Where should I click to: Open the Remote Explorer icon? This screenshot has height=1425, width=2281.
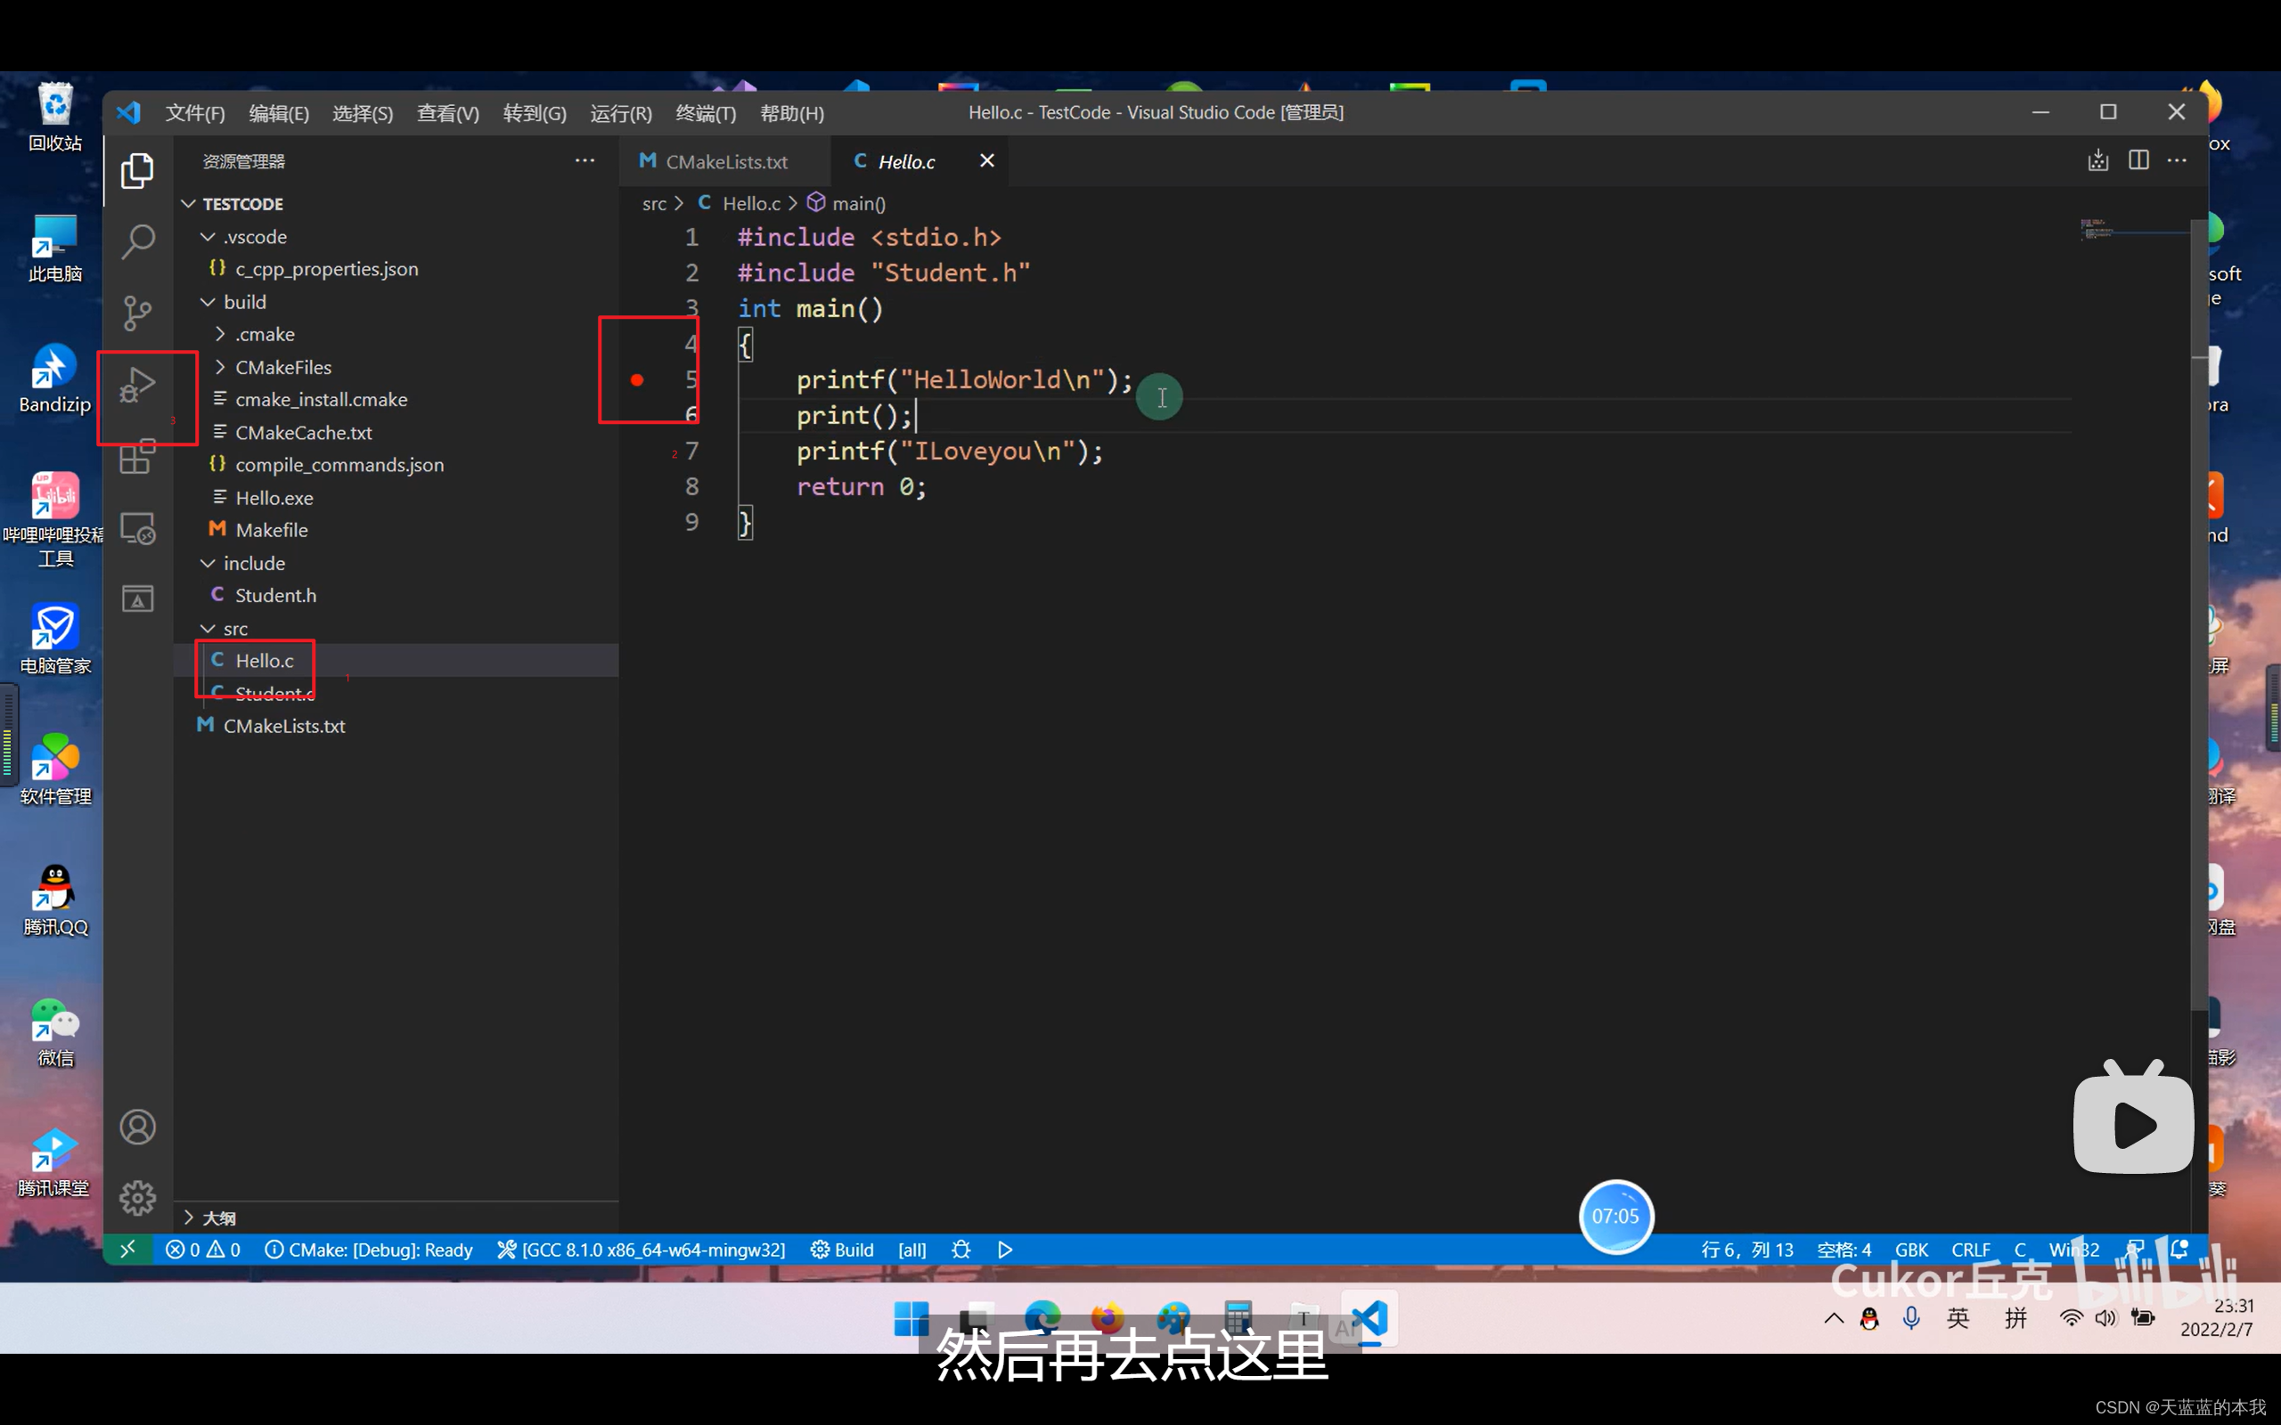tap(137, 529)
